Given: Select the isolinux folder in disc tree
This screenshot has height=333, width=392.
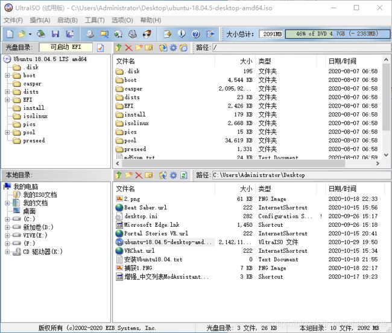Looking at the screenshot, I should point(35,116).
